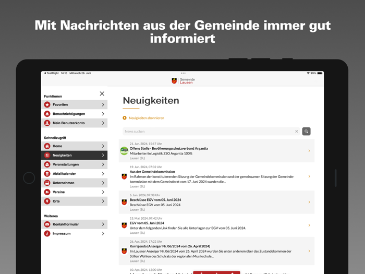Expand Mein Benutzerkonto via its chevron
This screenshot has height=274, width=365.
[x=103, y=123]
